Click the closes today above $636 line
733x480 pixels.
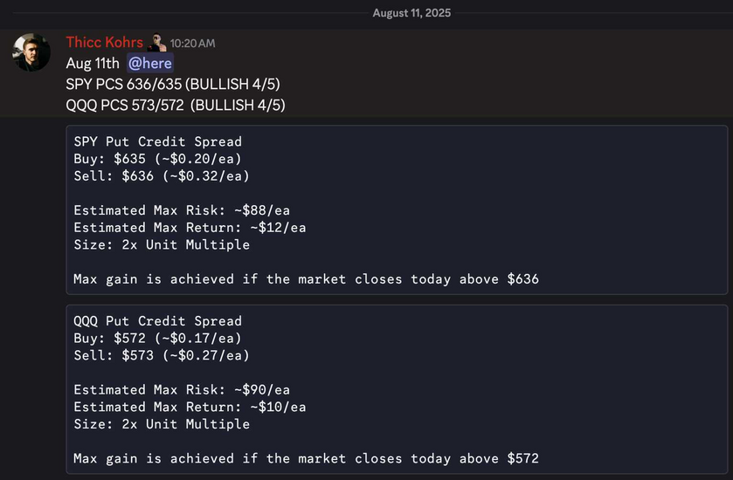tap(306, 279)
